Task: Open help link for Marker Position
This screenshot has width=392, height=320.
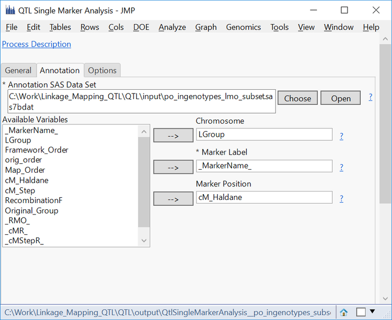Action: (x=341, y=199)
